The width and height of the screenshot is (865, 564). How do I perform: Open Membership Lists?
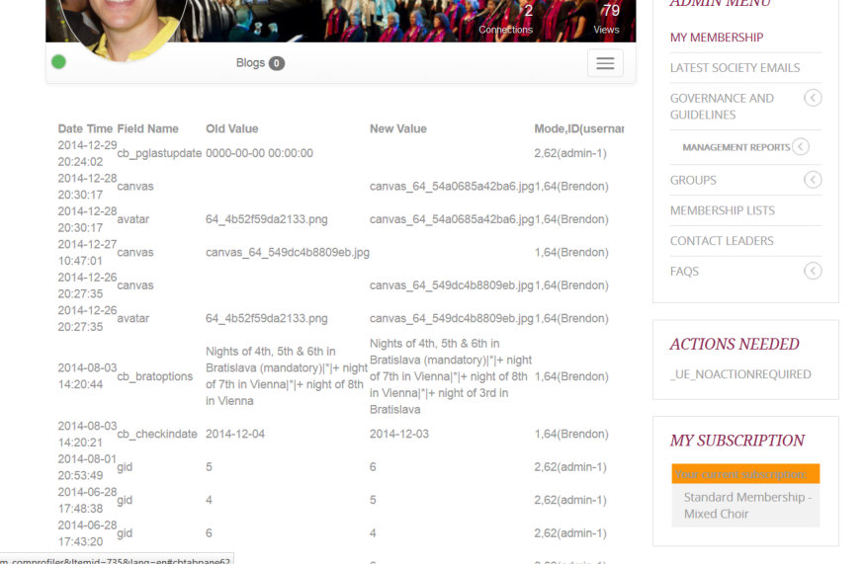722,210
